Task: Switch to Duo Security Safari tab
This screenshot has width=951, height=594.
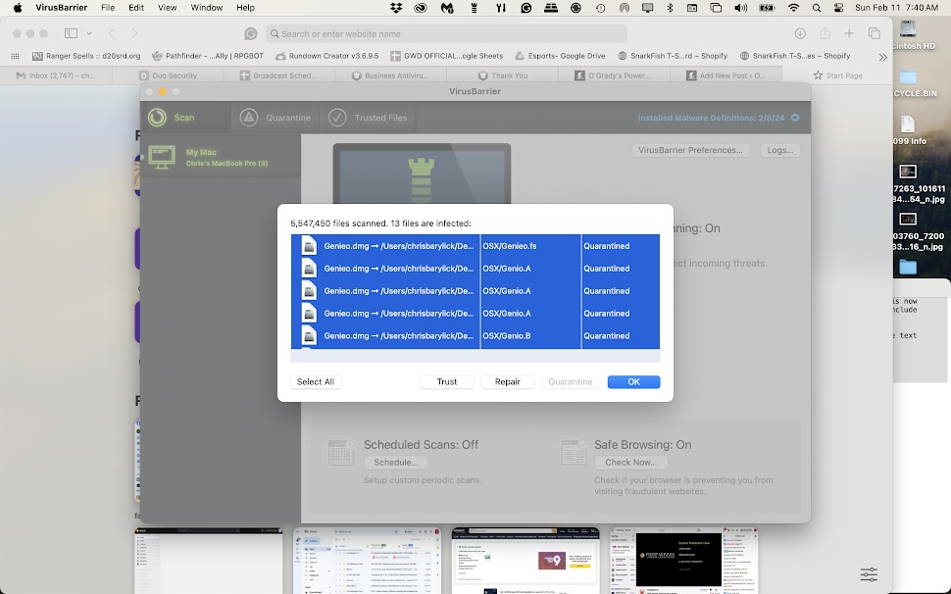Action: [168, 75]
